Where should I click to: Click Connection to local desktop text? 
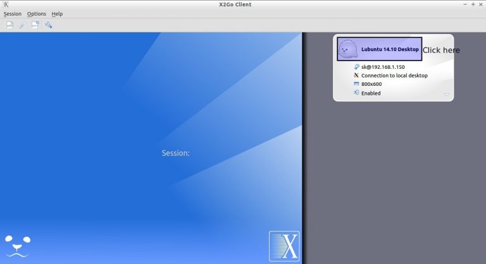(x=394, y=76)
